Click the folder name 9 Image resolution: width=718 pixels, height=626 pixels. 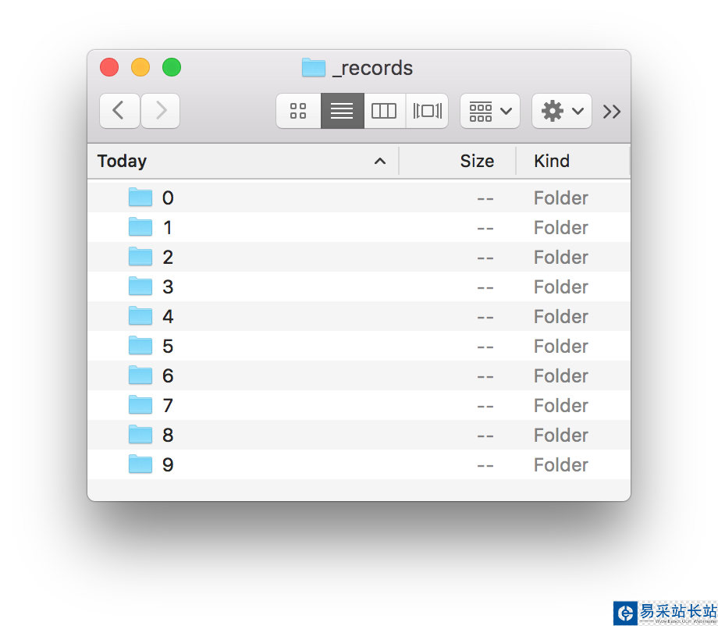pyautogui.click(x=168, y=464)
